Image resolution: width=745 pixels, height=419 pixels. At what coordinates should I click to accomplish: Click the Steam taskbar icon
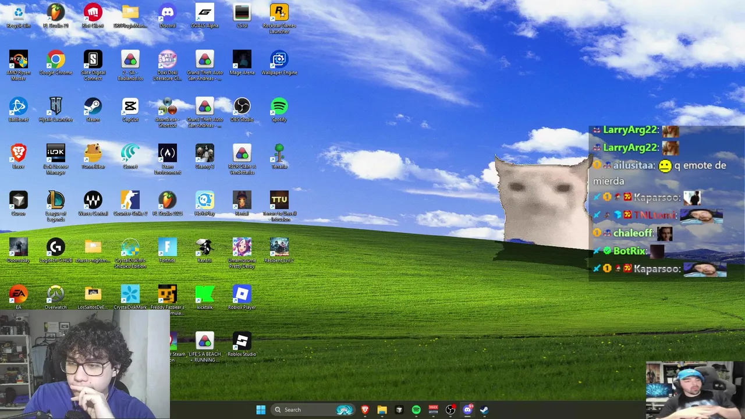pyautogui.click(x=484, y=410)
